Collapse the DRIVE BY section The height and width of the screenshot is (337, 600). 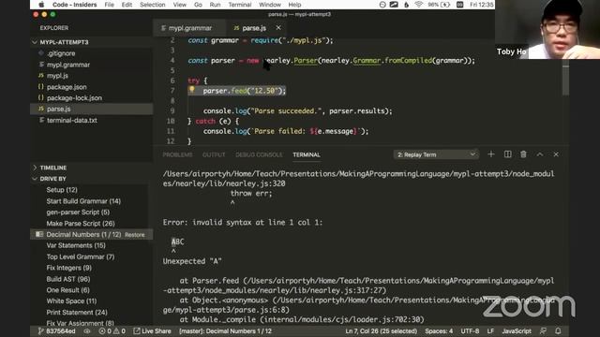coord(92,179)
